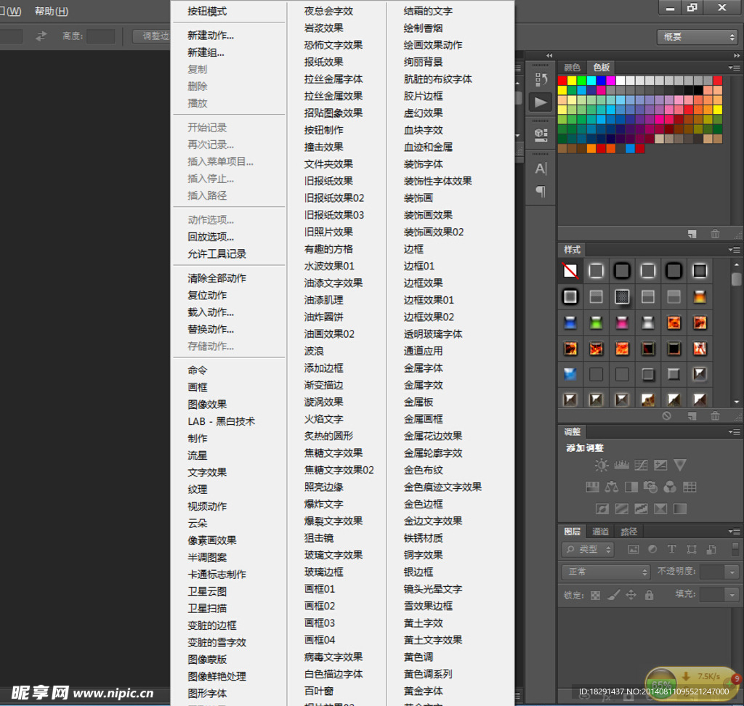Open the Actions panel play icon
This screenshot has width=744, height=706.
(541, 102)
